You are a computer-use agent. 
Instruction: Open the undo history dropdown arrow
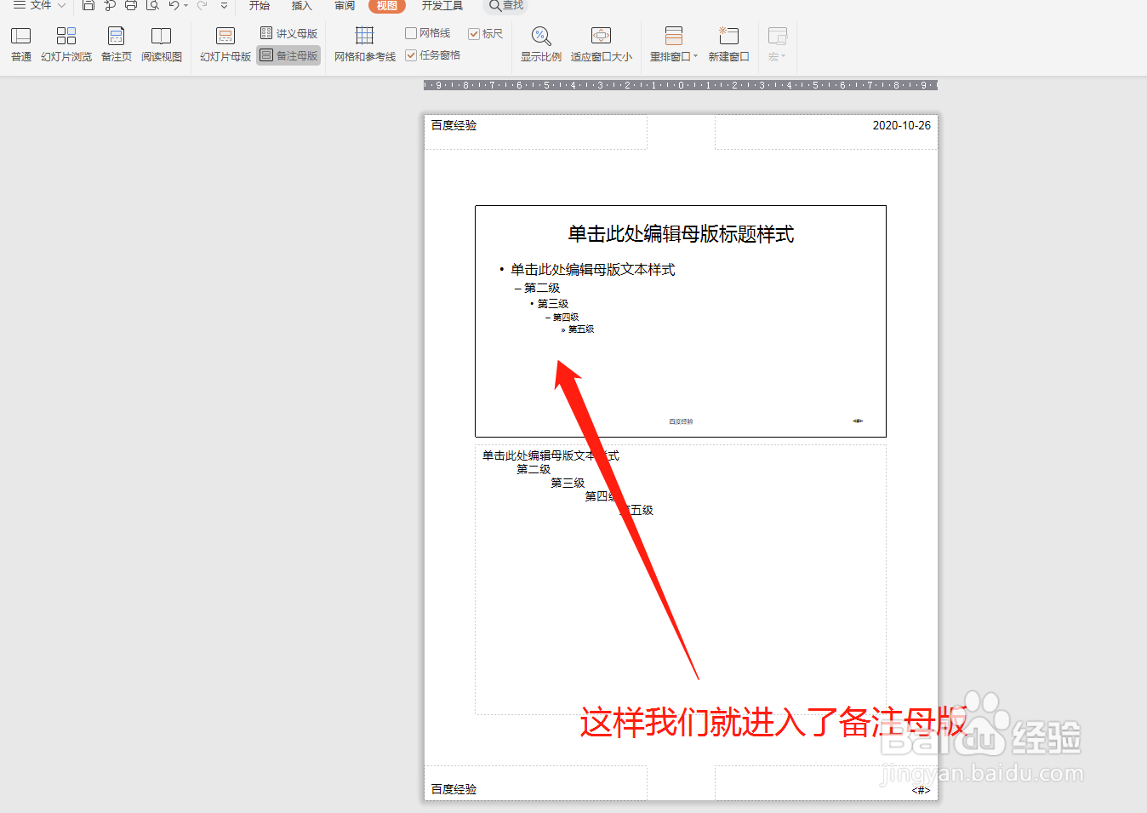coord(186,6)
